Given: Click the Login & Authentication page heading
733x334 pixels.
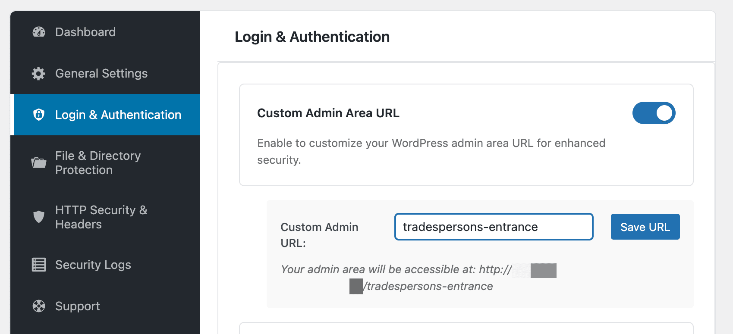Looking at the screenshot, I should (x=312, y=37).
